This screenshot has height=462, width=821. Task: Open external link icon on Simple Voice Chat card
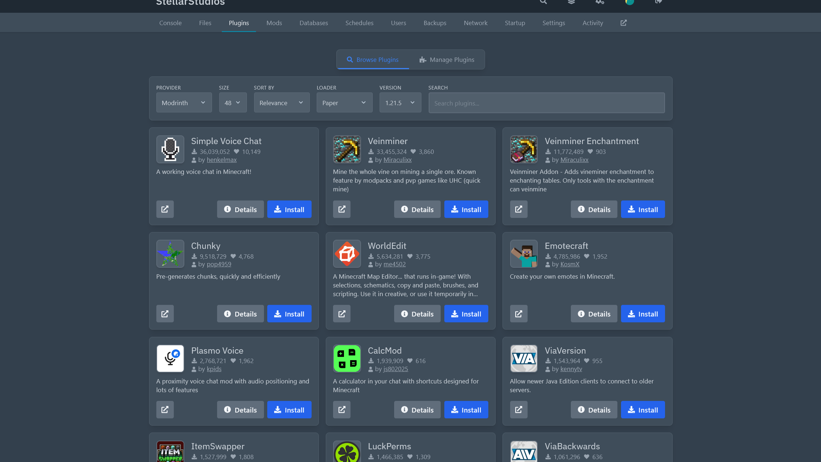pyautogui.click(x=165, y=209)
